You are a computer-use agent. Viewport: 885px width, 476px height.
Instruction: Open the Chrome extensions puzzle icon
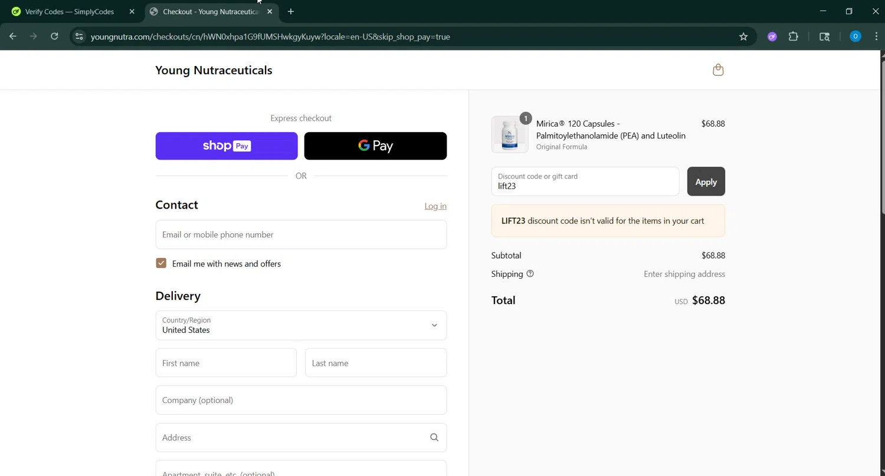794,37
